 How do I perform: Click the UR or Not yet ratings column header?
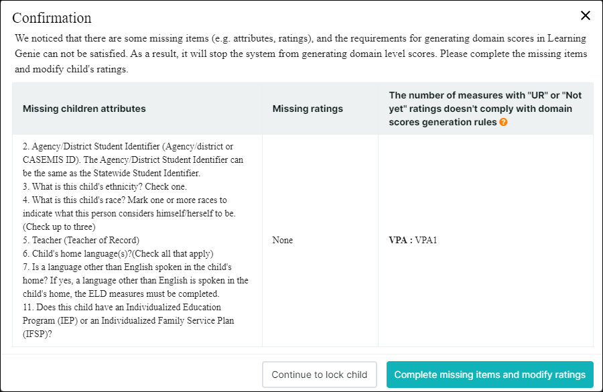(485, 109)
